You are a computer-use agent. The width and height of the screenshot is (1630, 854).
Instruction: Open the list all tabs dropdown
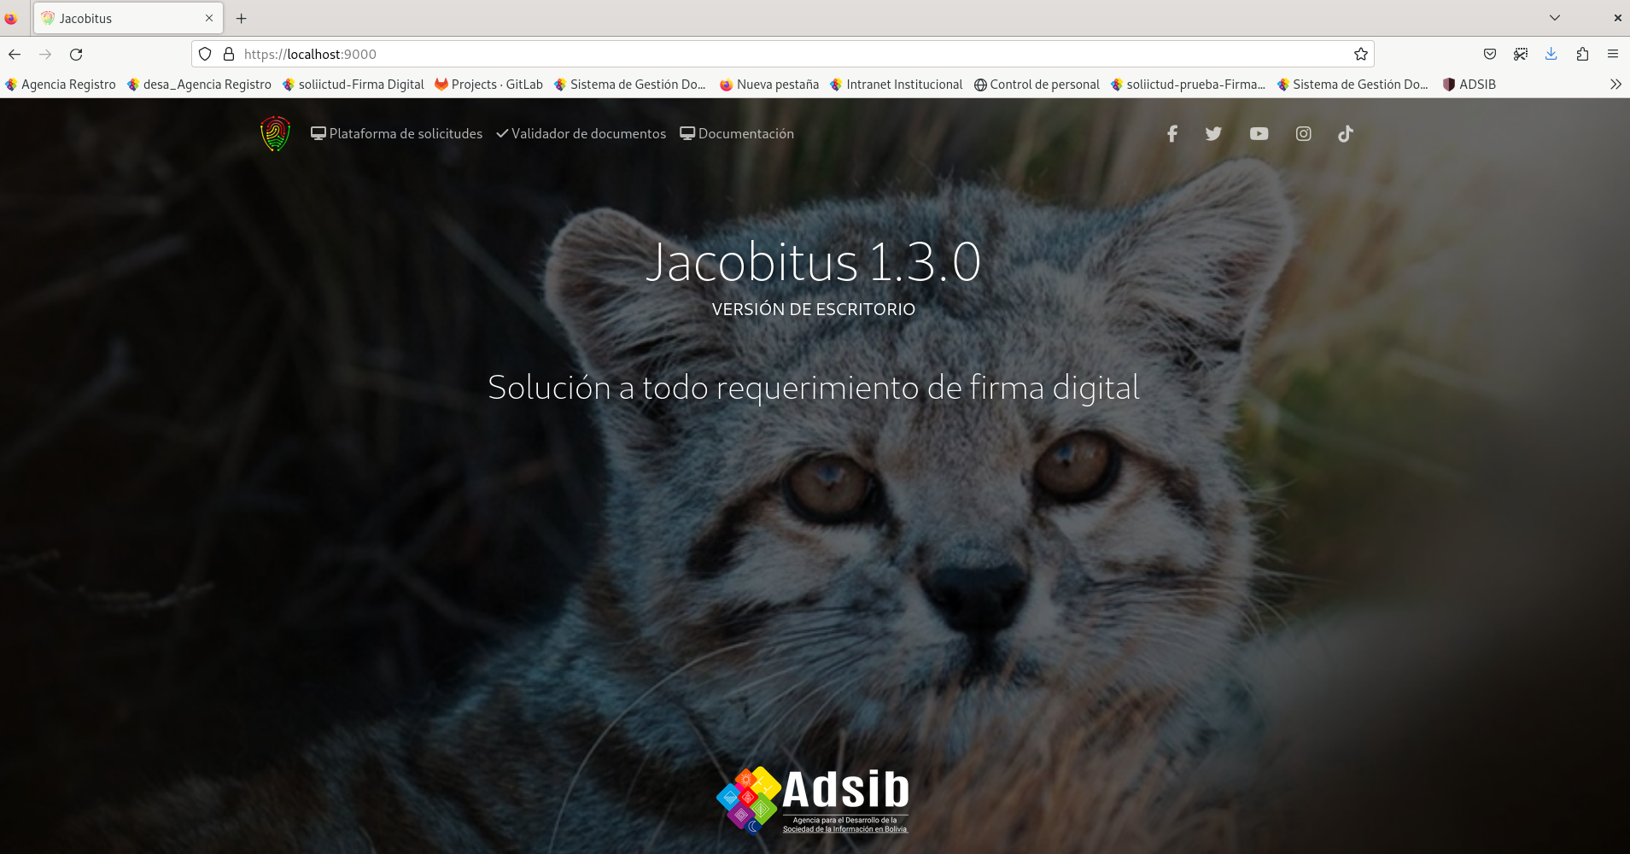click(1554, 18)
